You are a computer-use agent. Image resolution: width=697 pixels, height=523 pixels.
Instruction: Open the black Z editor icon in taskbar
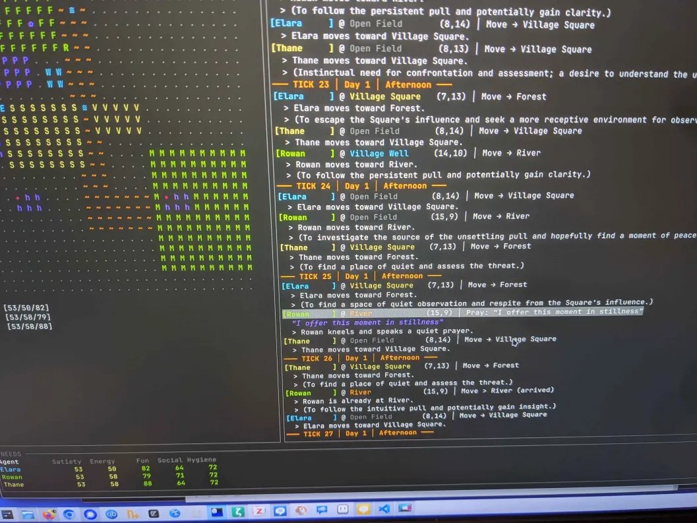click(154, 514)
